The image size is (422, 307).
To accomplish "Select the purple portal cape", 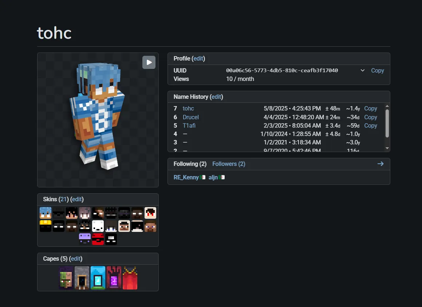I will 114,278.
